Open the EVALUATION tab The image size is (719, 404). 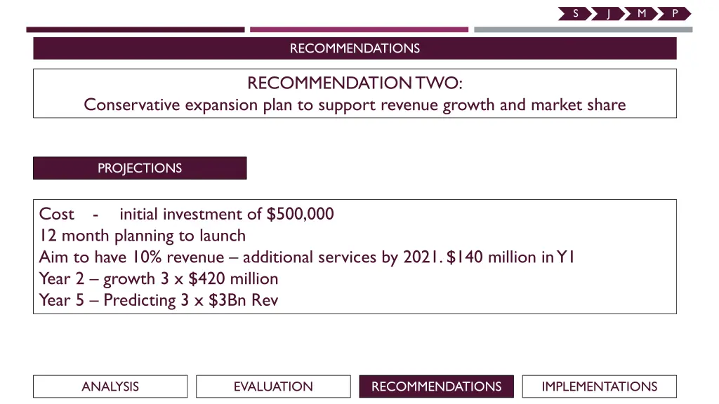coord(273,386)
